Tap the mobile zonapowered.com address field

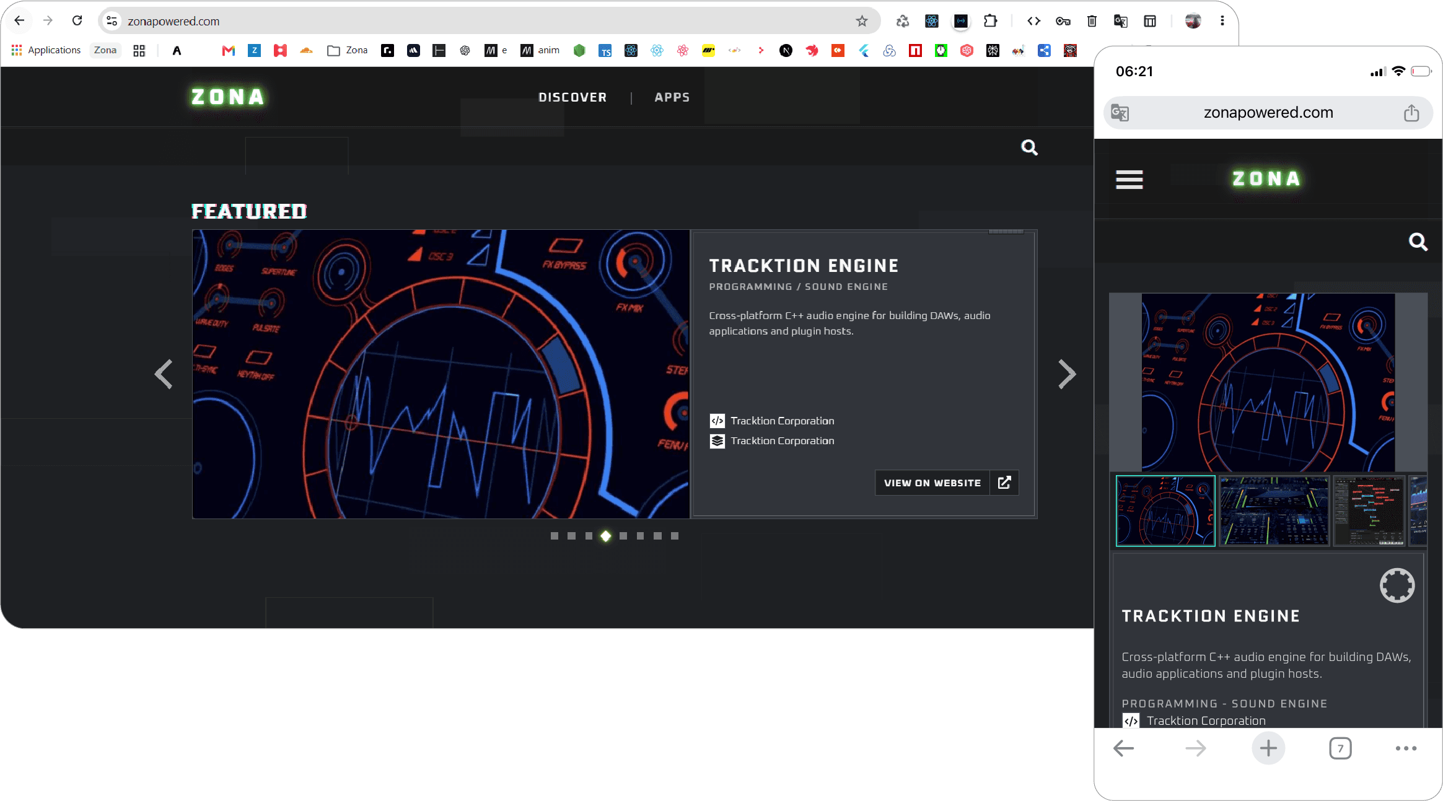pyautogui.click(x=1268, y=113)
